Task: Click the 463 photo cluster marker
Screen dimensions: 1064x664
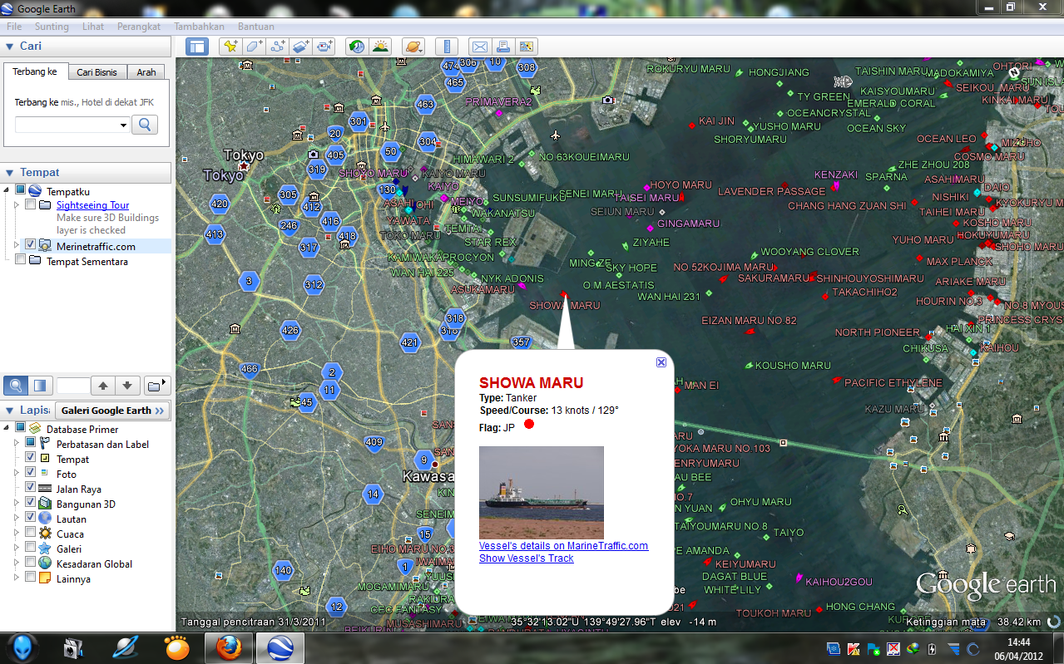Action: tap(426, 105)
